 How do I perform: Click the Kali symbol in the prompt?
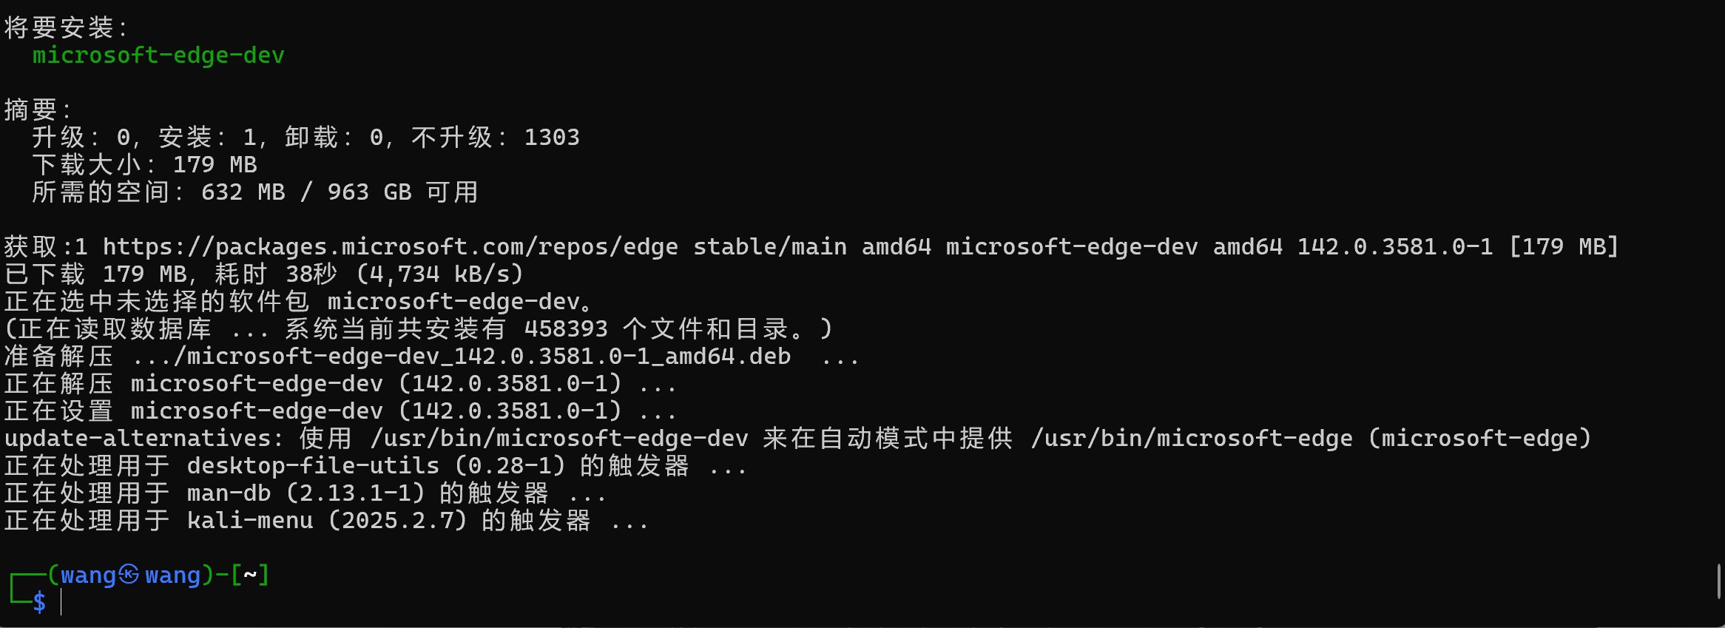(129, 575)
